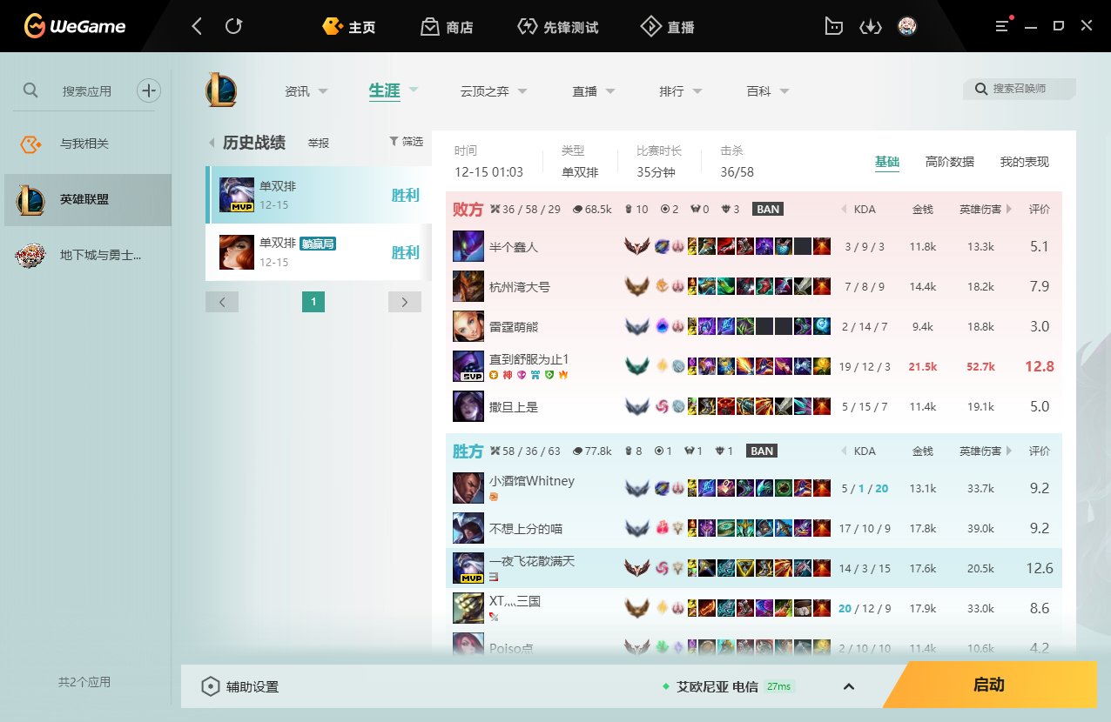
Task: Select the 单双排 躺赢局 match entry
Action: [319, 252]
